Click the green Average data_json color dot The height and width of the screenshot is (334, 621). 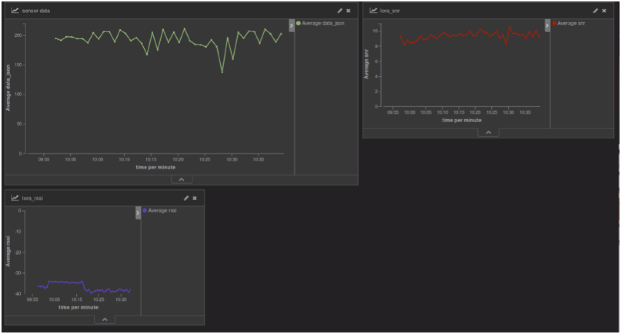click(298, 23)
